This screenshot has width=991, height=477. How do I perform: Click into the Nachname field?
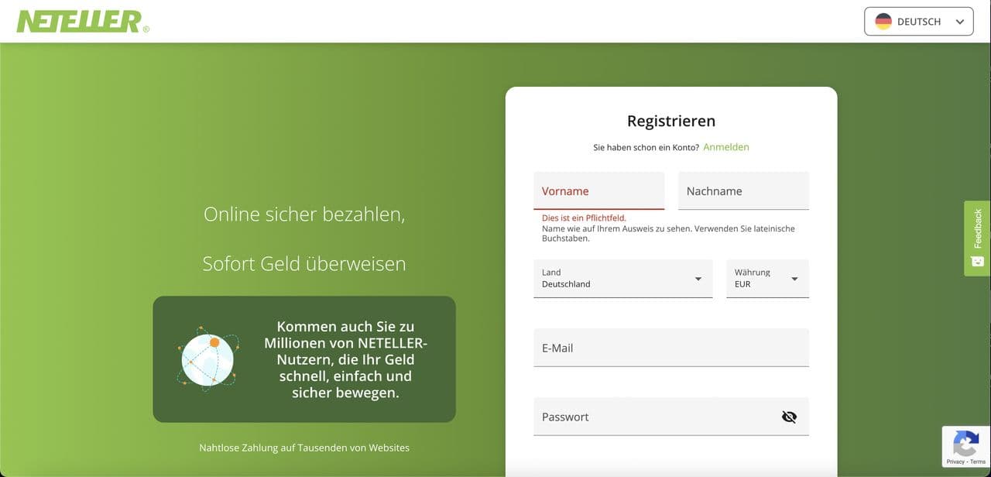coord(743,191)
